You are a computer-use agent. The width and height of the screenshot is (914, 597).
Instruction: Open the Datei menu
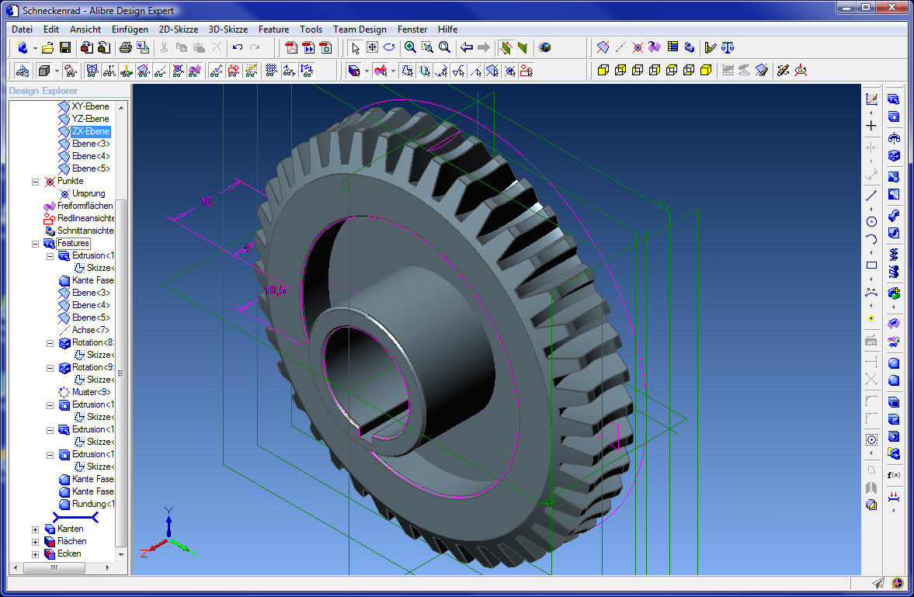(23, 30)
